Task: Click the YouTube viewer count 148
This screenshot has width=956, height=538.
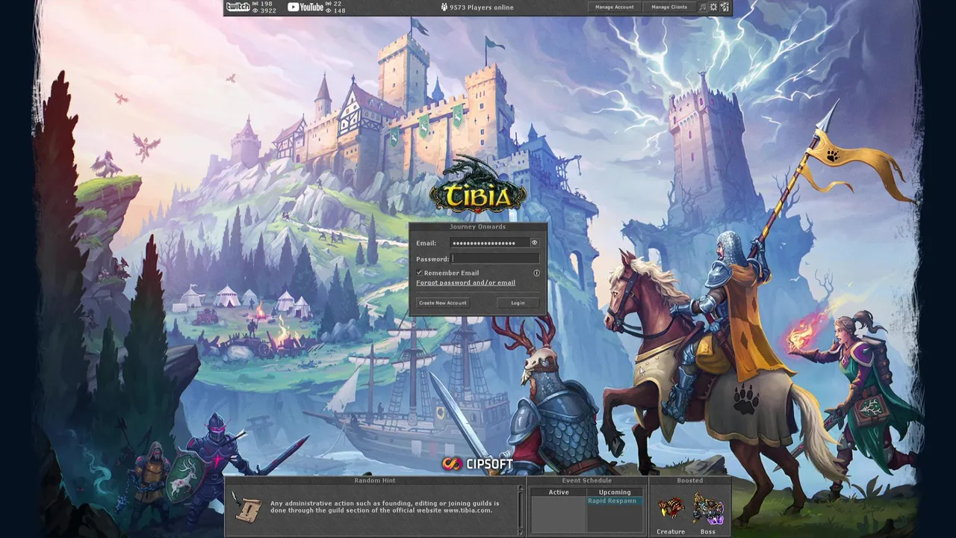Action: click(x=339, y=10)
